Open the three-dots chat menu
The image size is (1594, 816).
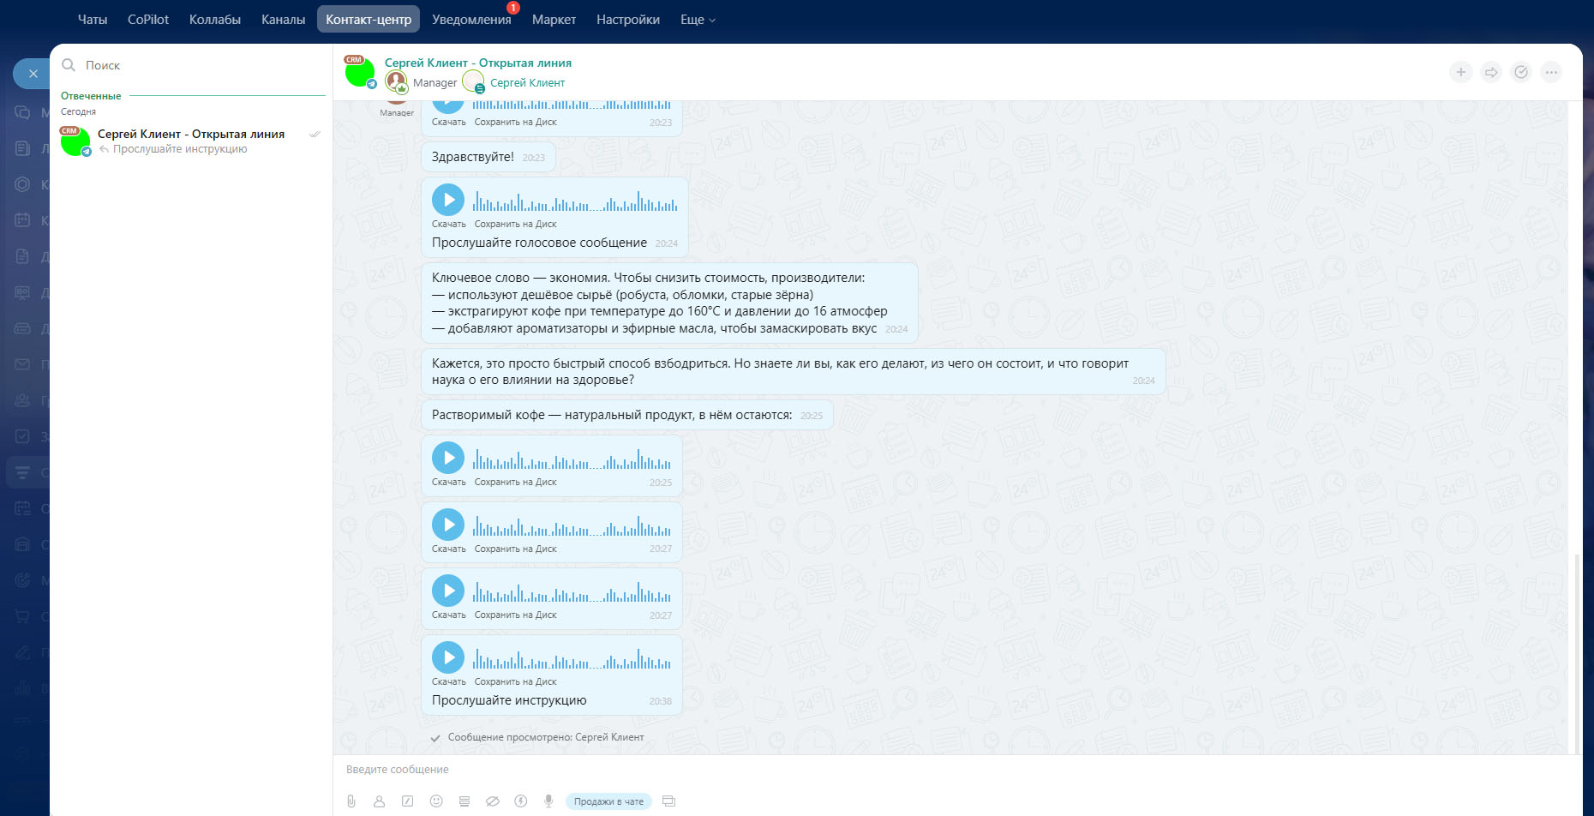[1551, 72]
